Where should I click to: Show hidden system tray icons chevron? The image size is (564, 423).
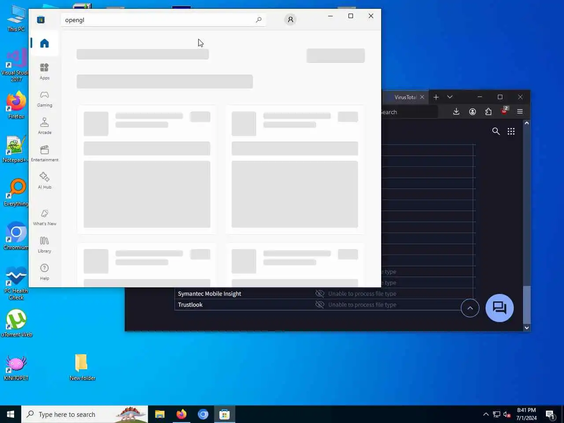click(x=486, y=414)
